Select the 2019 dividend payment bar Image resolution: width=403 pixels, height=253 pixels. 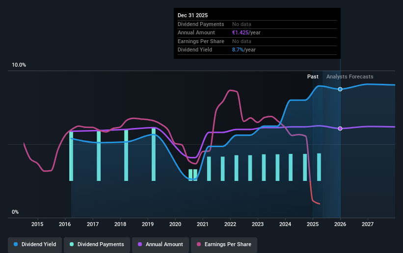[x=154, y=154]
